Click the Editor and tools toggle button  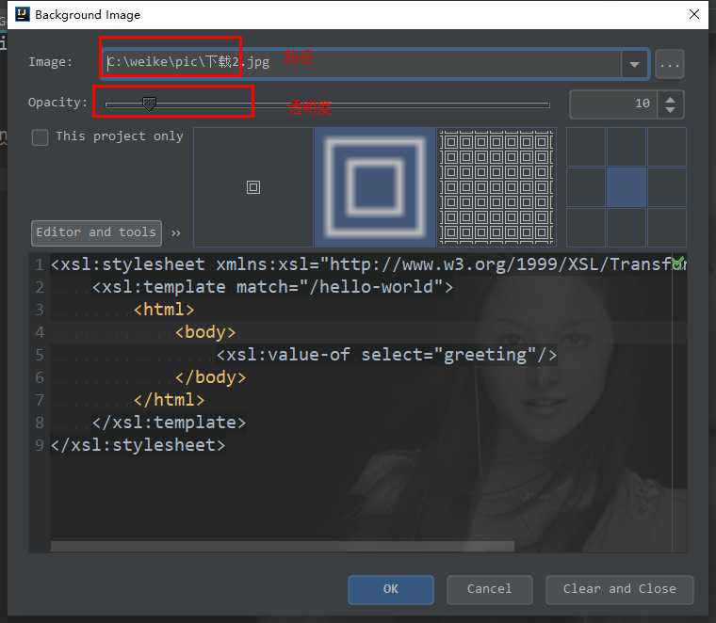[x=96, y=233]
